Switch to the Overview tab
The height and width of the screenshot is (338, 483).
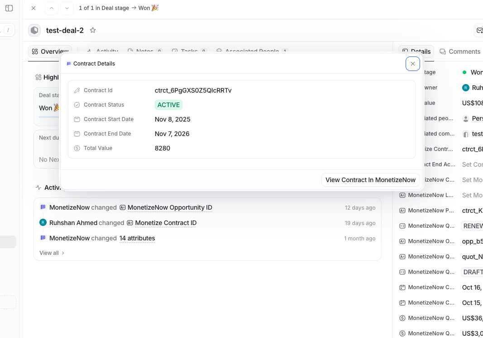[x=50, y=52]
